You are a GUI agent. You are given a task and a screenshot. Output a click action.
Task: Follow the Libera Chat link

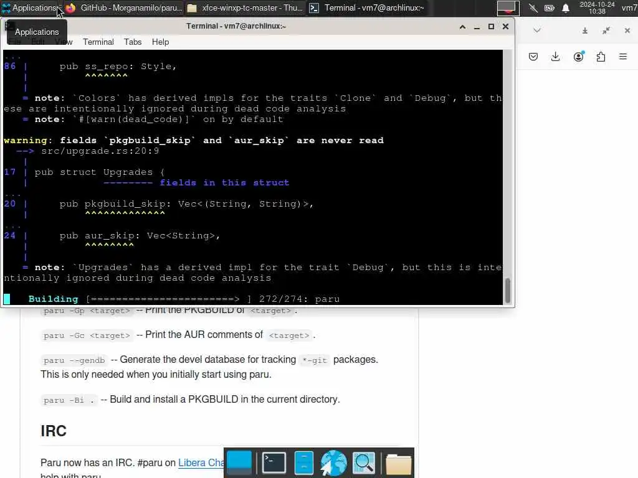click(201, 462)
